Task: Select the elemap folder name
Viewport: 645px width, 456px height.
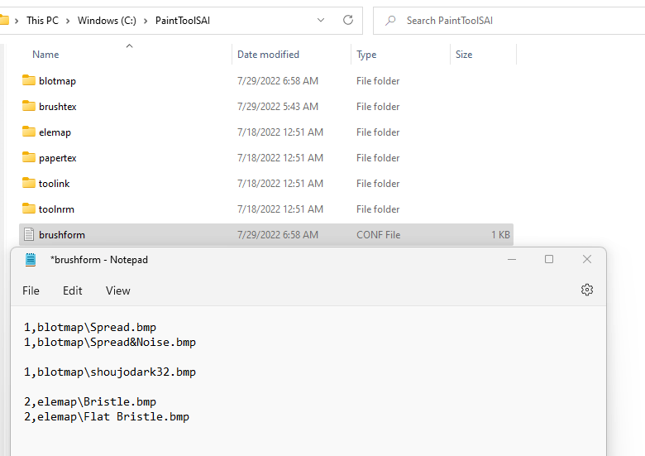Action: coord(55,132)
